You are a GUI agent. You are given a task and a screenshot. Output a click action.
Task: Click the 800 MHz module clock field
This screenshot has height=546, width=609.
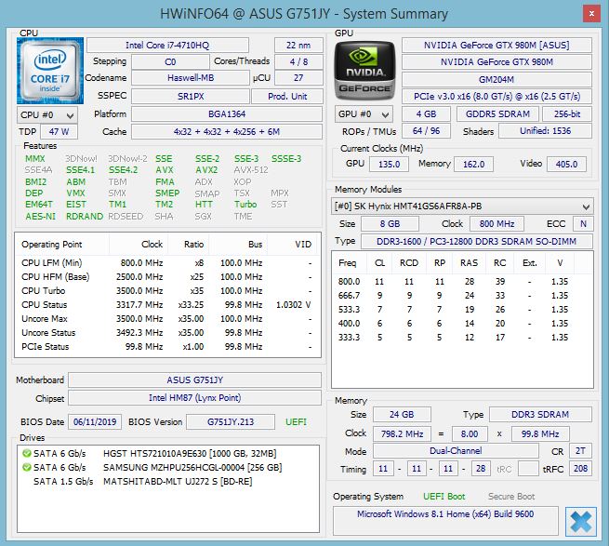point(496,224)
